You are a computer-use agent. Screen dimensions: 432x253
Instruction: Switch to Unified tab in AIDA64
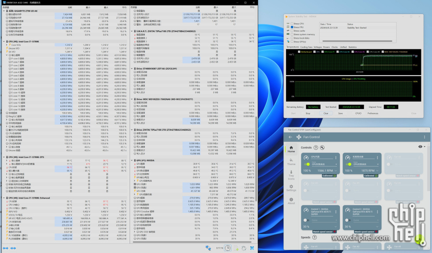pos(343,47)
